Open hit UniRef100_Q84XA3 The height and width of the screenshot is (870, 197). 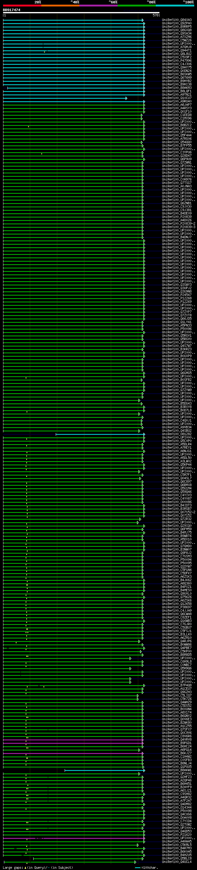[x=177, y=20]
